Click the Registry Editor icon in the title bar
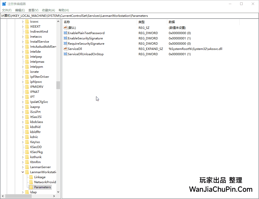Screen dimensions: 259x199 click(x=4, y=4)
